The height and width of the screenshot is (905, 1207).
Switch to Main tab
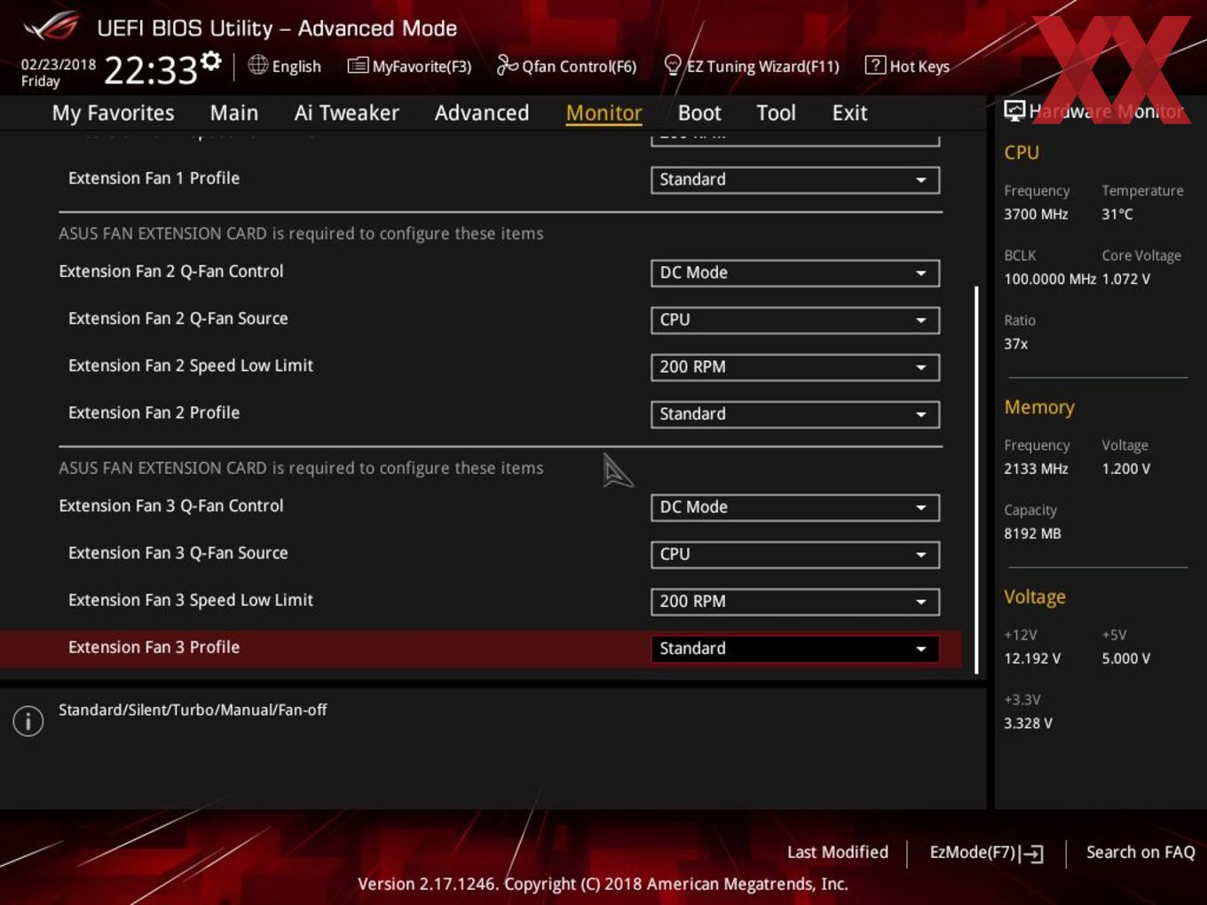click(234, 113)
